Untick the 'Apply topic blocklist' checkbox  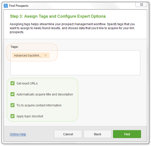pos(12,116)
